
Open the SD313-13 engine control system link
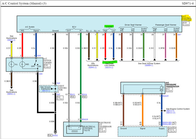(171, 113)
